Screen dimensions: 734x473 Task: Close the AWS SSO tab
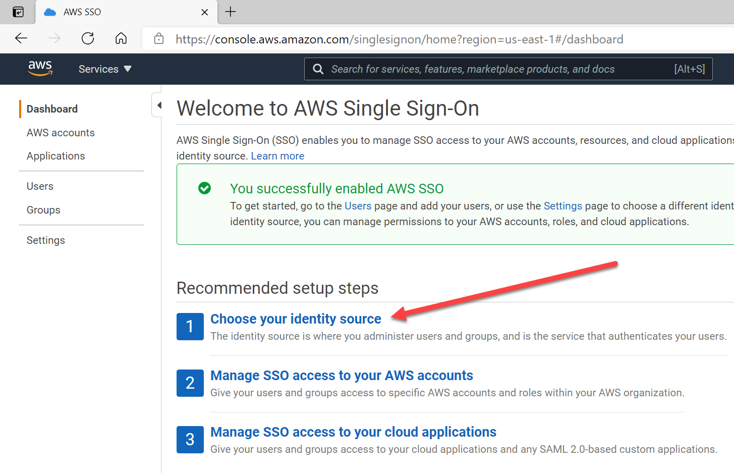(204, 12)
